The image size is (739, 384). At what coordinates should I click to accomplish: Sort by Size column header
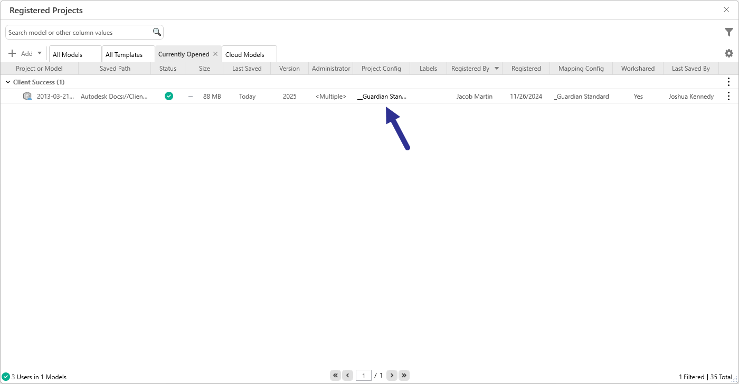point(204,69)
